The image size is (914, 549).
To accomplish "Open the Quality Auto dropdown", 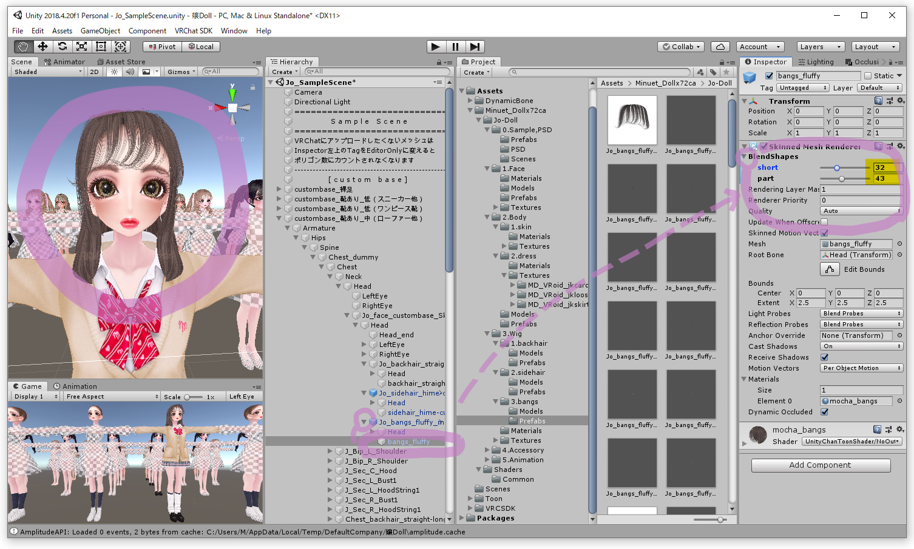I will tap(862, 211).
